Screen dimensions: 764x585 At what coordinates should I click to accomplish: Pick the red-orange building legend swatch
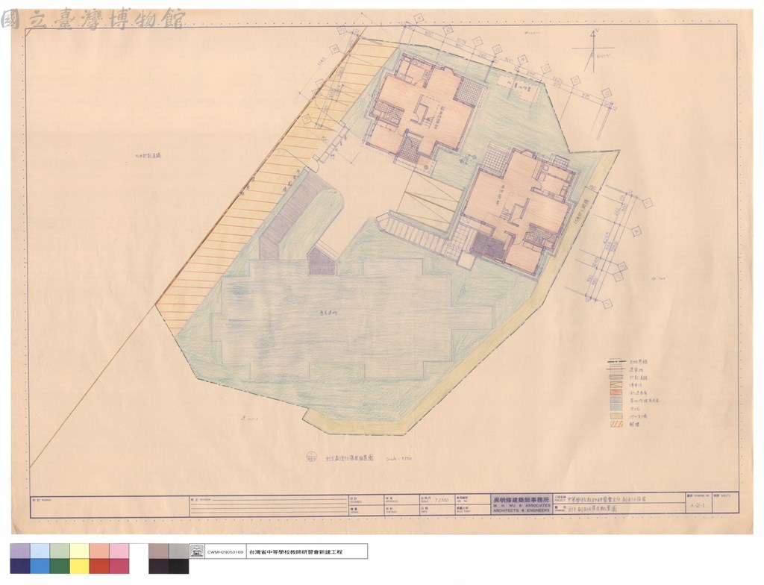tap(616, 392)
